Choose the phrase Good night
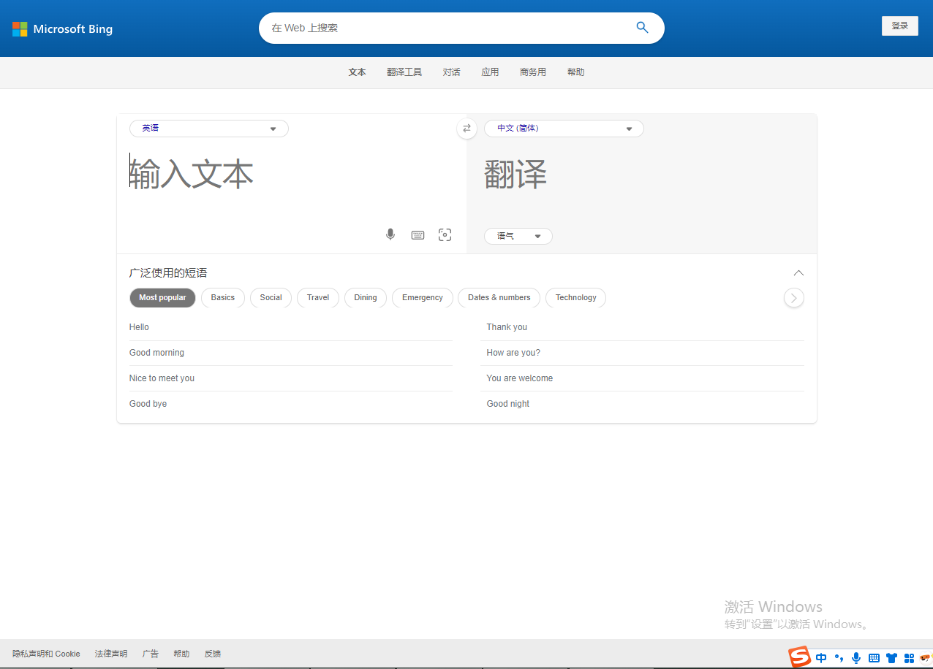 [508, 404]
